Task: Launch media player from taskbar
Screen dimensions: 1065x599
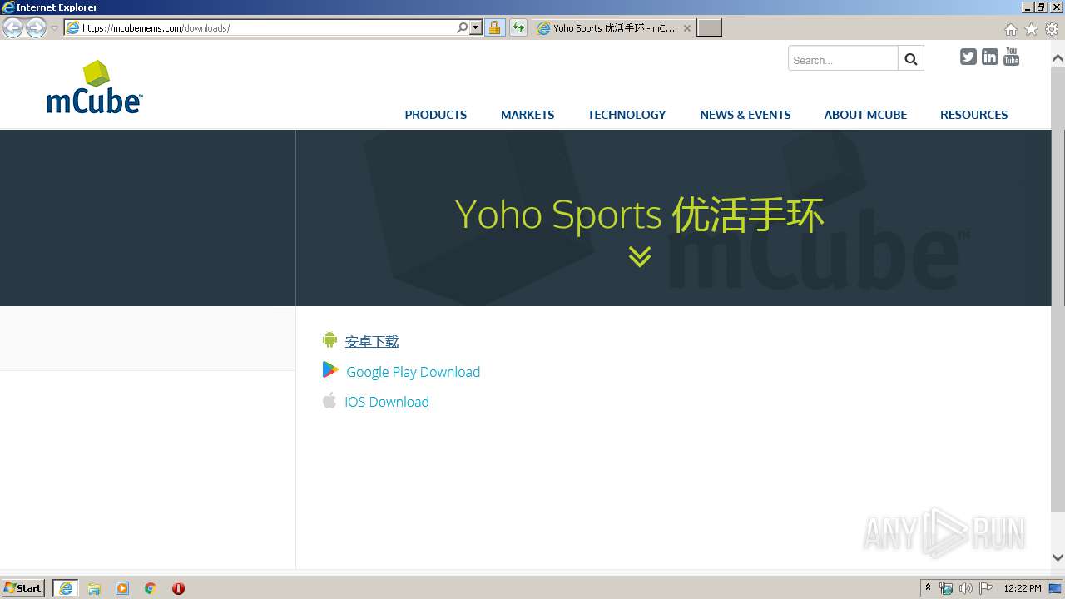Action: pyautogui.click(x=122, y=588)
